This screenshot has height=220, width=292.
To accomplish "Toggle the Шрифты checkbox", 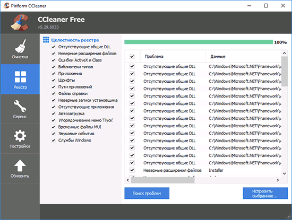I will coord(54,81).
